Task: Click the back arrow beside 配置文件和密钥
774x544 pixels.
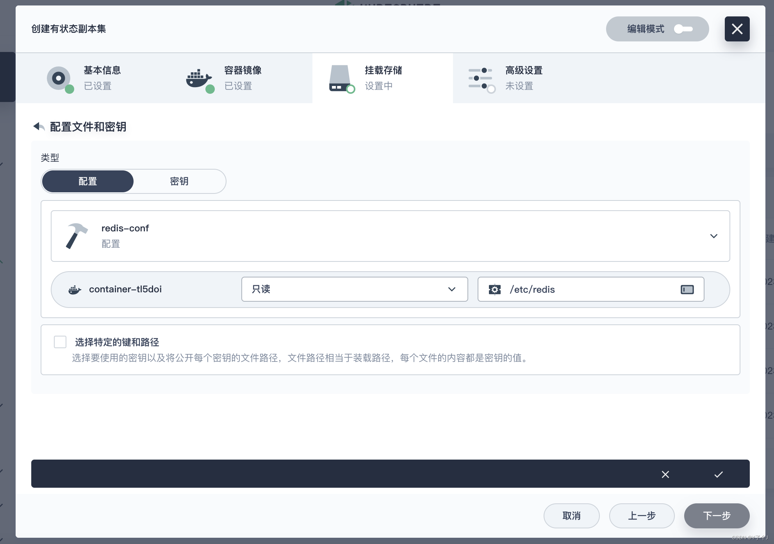Action: tap(39, 126)
